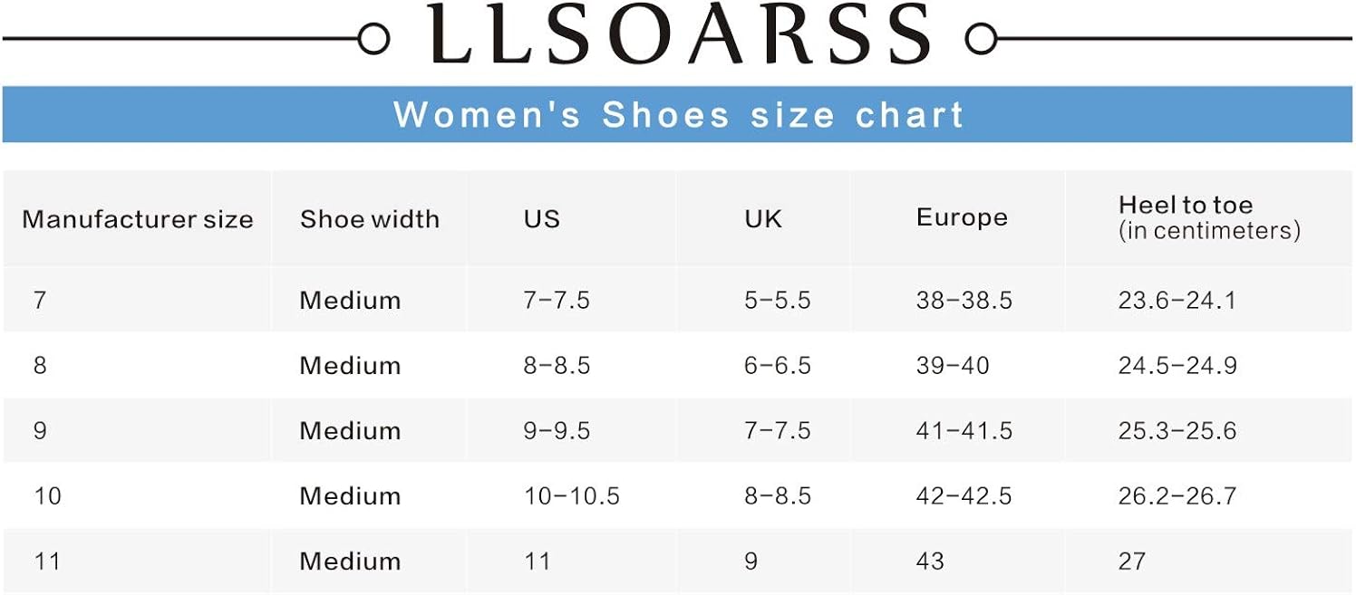Select the UK size 8-8.5 cell
Screen dimensions: 1356x595
(x=778, y=496)
